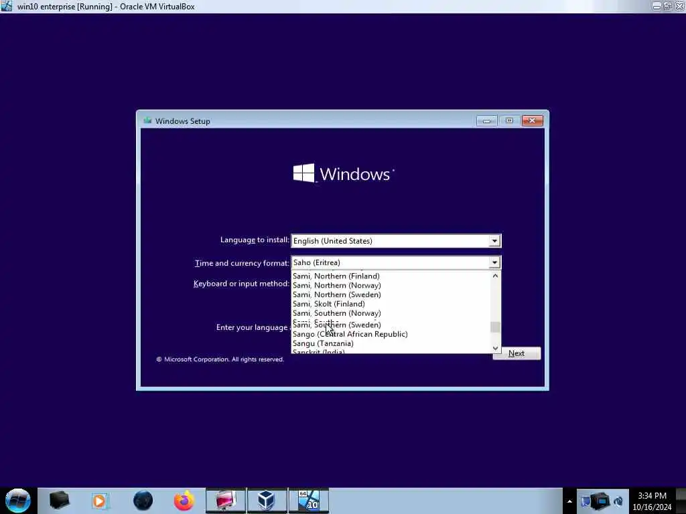Select Sango (Central African Republic)

pos(350,334)
